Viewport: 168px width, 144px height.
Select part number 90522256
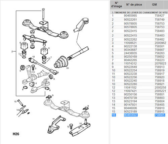click(x=130, y=77)
